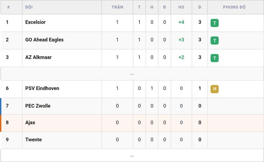
Task: Click Excelsior's +4 goal difference
Action: (x=181, y=22)
